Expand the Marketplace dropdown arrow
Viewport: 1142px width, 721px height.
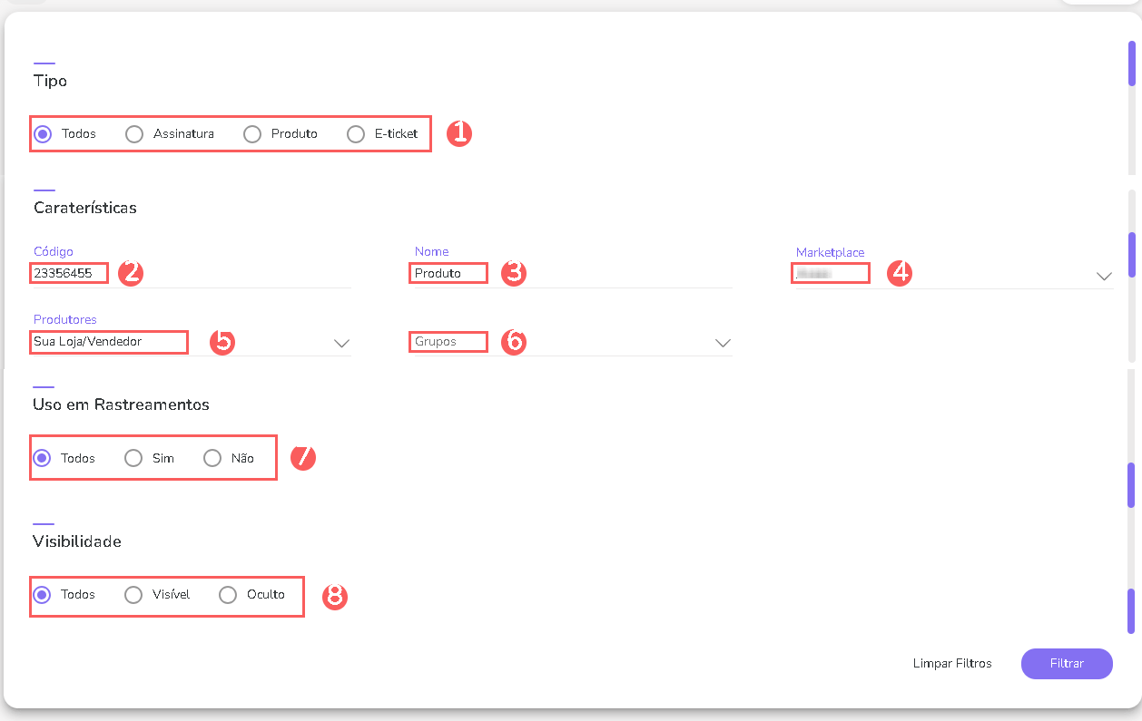[1104, 276]
